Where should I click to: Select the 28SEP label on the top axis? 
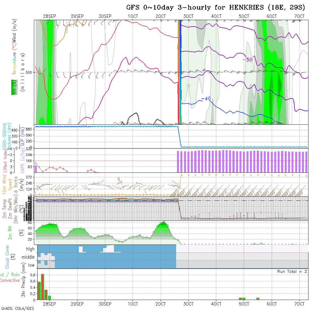(x=49, y=16)
